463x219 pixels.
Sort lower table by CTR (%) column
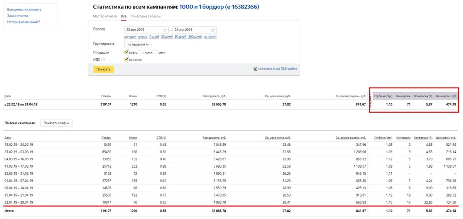pos(161,138)
